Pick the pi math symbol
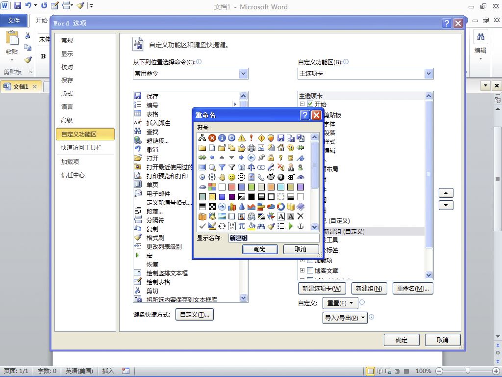 pos(242,226)
